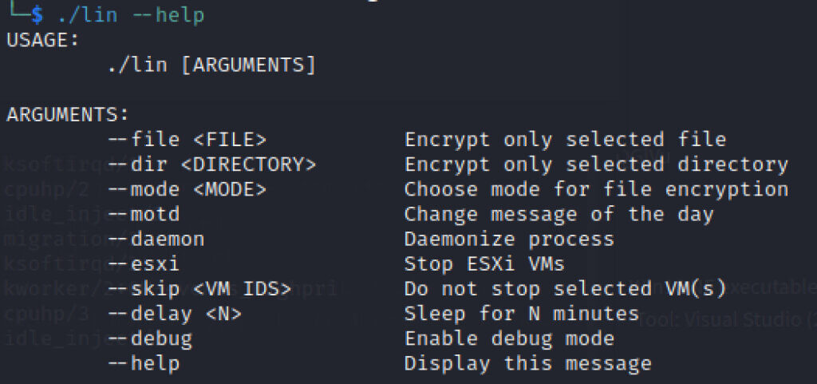Screen dimensions: 817x384
Task: Click the --daemon option
Action: click(156, 240)
